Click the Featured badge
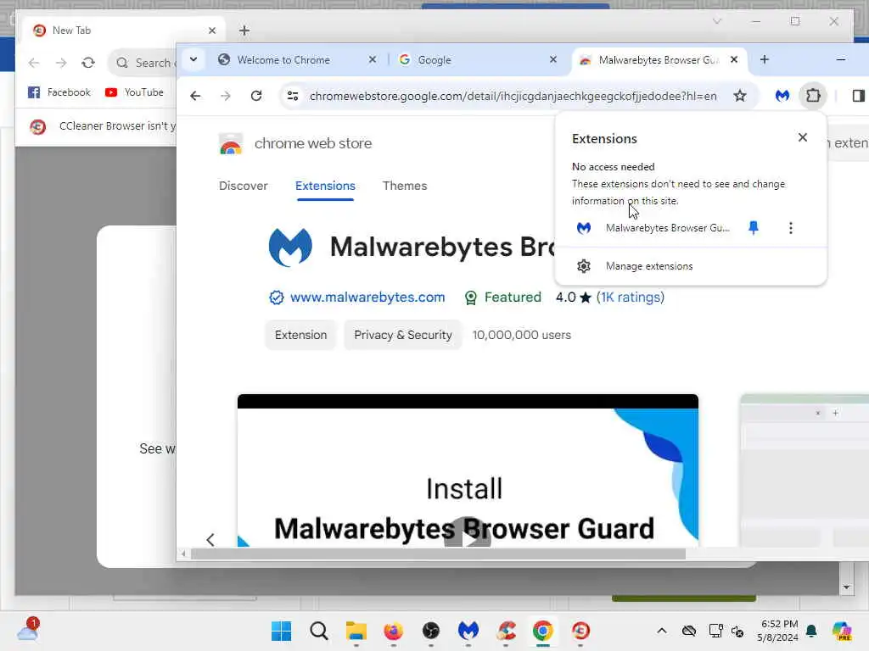Screen dimensions: 869x651 click(502, 298)
